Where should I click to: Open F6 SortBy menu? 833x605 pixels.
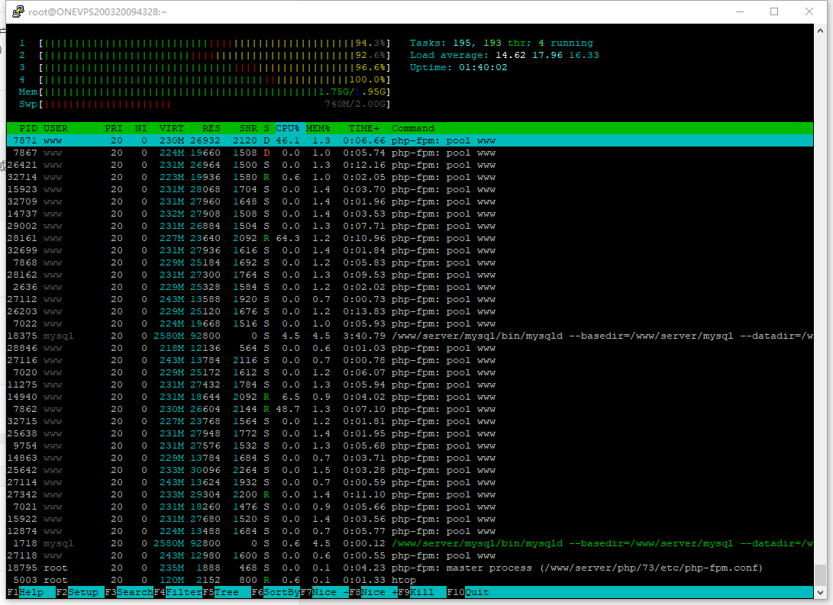(x=276, y=592)
